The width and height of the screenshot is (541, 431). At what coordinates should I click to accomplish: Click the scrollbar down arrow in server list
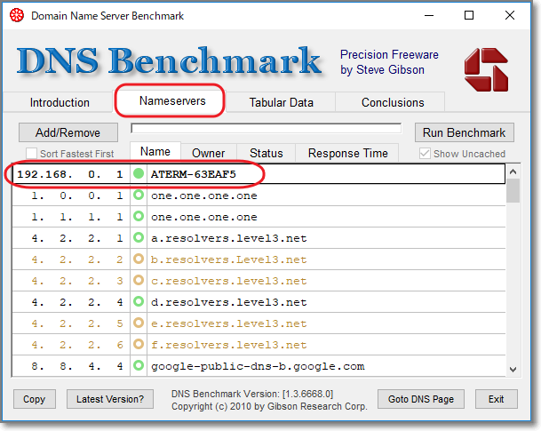513,369
